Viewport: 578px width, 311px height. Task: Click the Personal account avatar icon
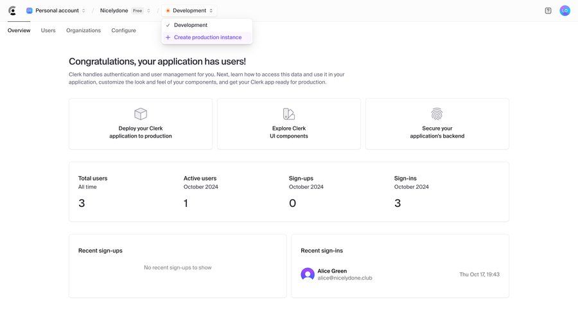29,11
